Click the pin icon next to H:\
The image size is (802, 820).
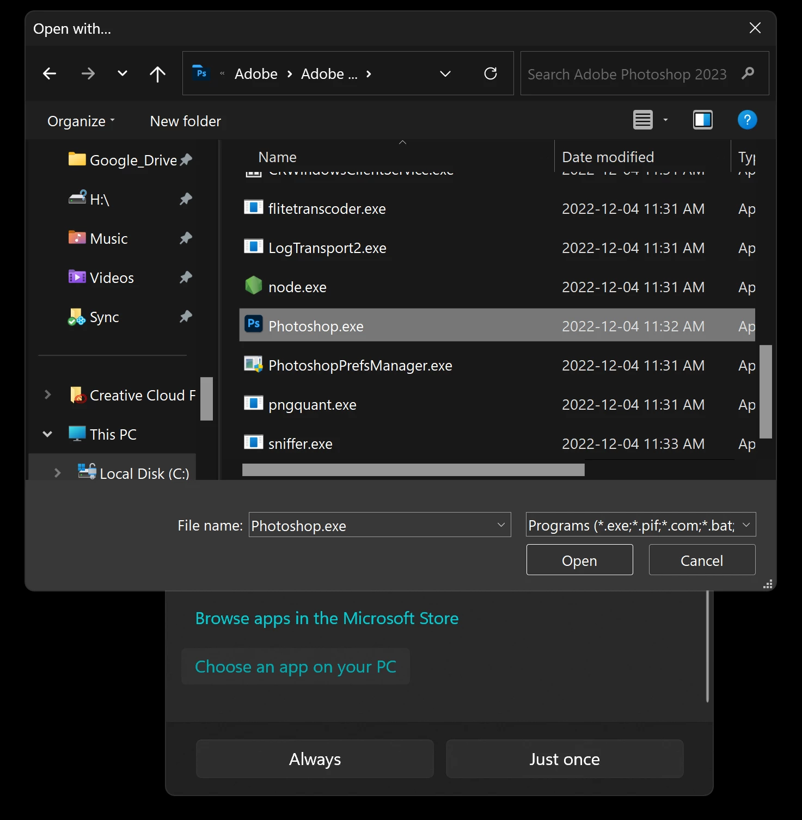click(x=186, y=199)
